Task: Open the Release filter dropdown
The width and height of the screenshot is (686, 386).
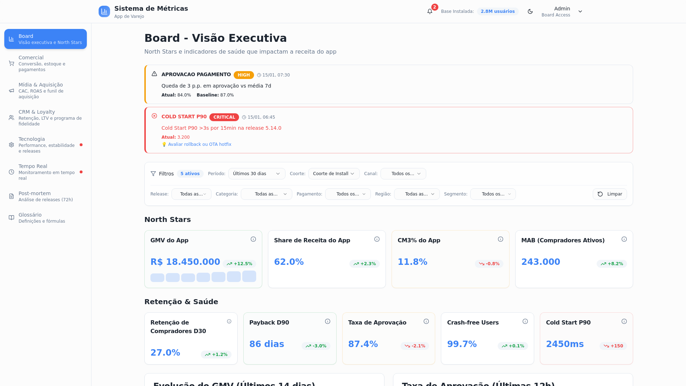Action: click(192, 194)
